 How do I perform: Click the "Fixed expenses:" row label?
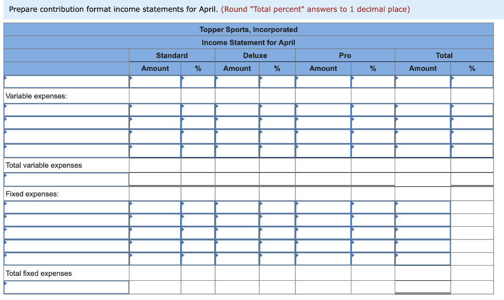tap(32, 194)
